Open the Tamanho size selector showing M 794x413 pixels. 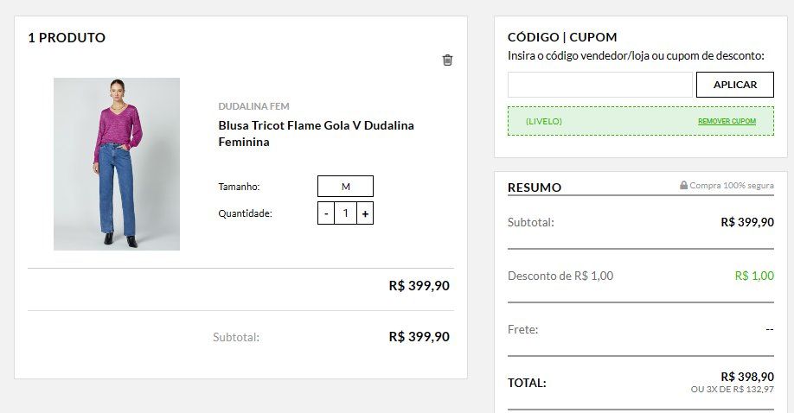coord(345,187)
